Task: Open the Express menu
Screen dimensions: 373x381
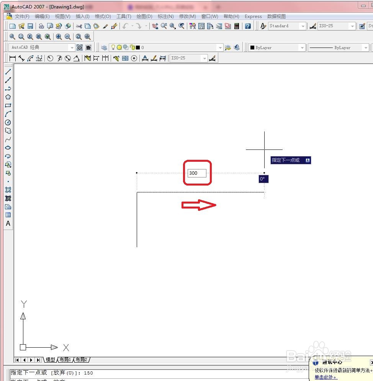Action: pyautogui.click(x=253, y=16)
